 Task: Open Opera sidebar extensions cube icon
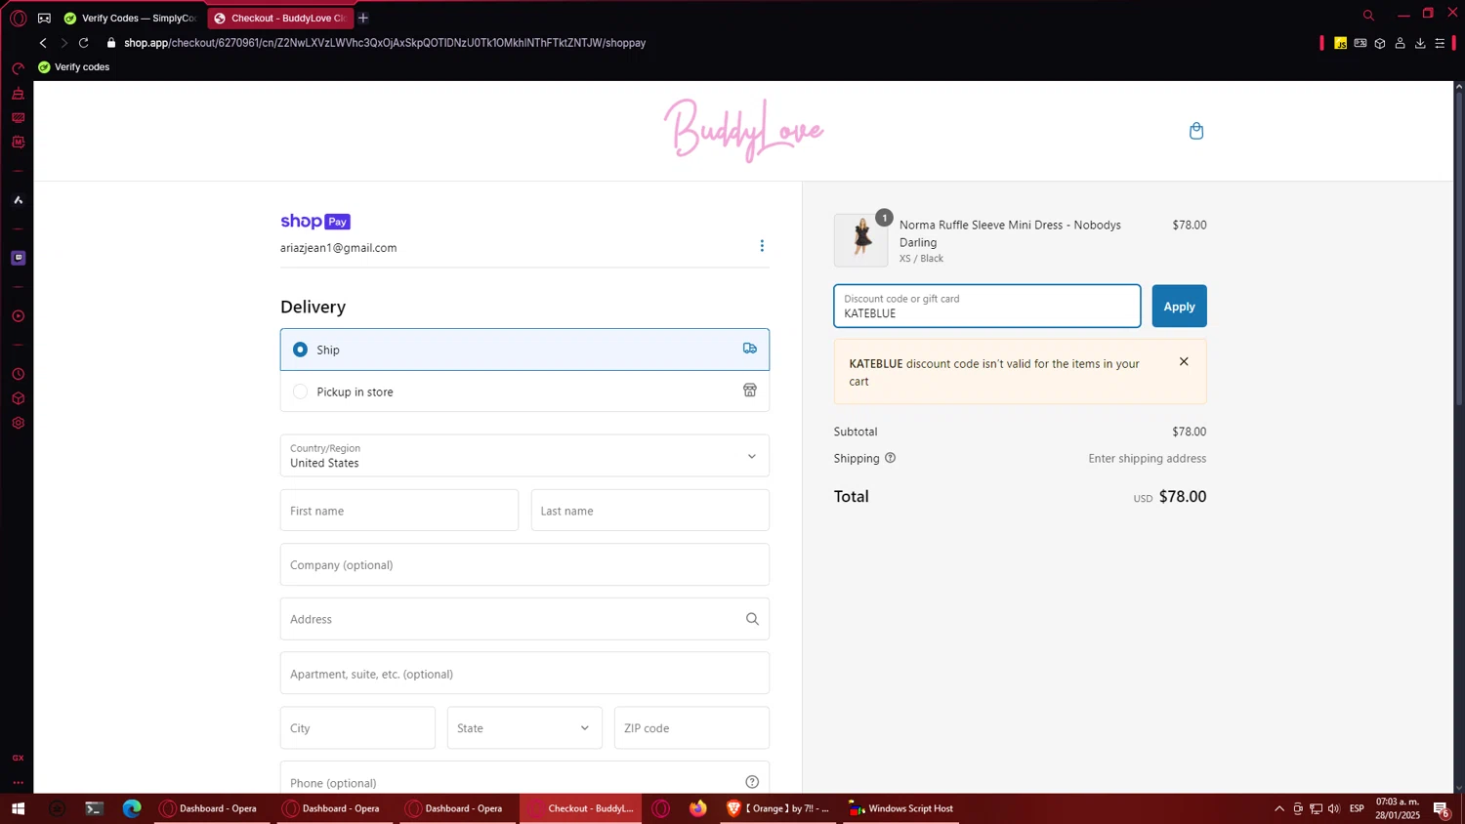[x=18, y=398]
